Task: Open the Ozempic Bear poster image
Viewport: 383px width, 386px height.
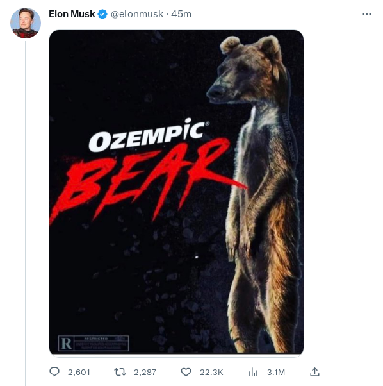Action: [176, 192]
